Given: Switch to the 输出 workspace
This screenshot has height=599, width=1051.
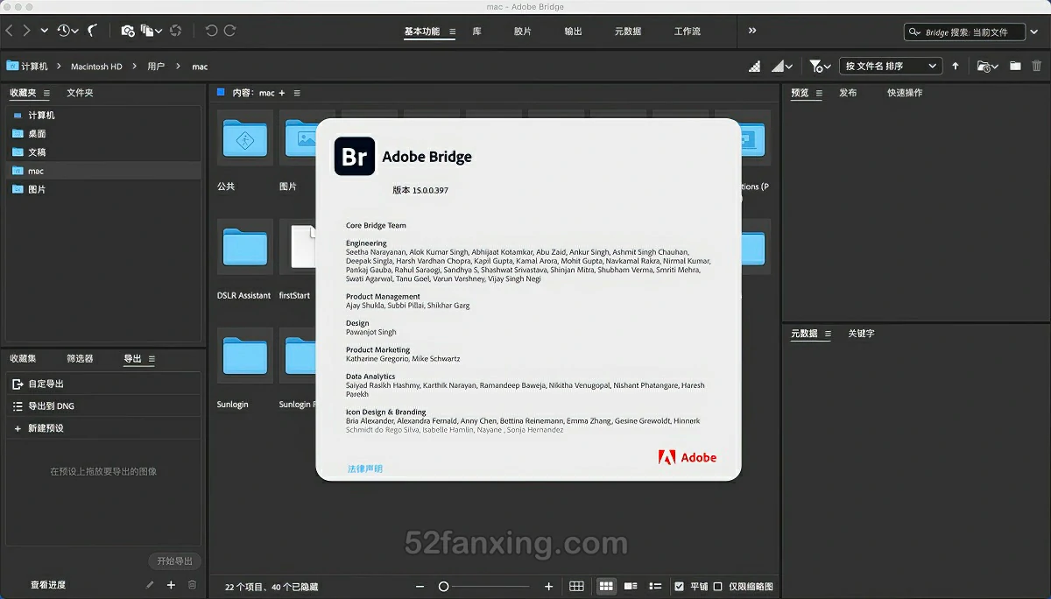Looking at the screenshot, I should click(573, 32).
